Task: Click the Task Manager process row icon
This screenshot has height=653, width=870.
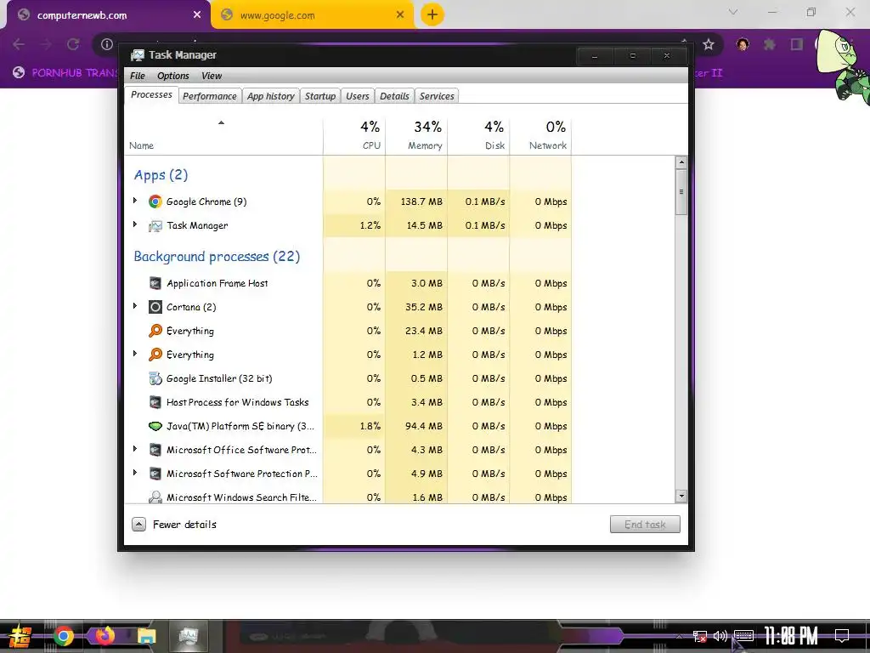Action: pos(155,225)
